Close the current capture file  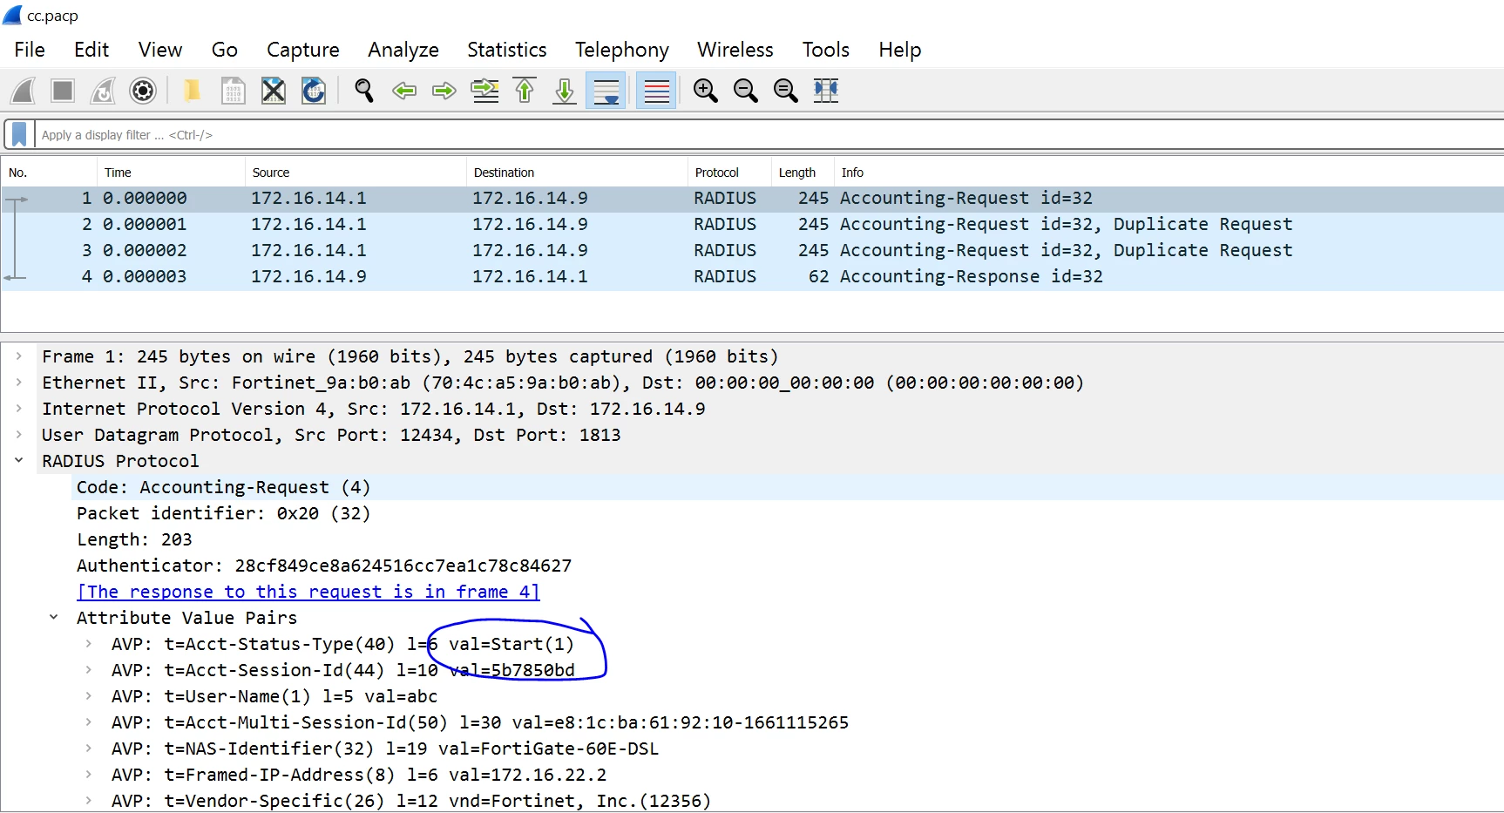[274, 91]
